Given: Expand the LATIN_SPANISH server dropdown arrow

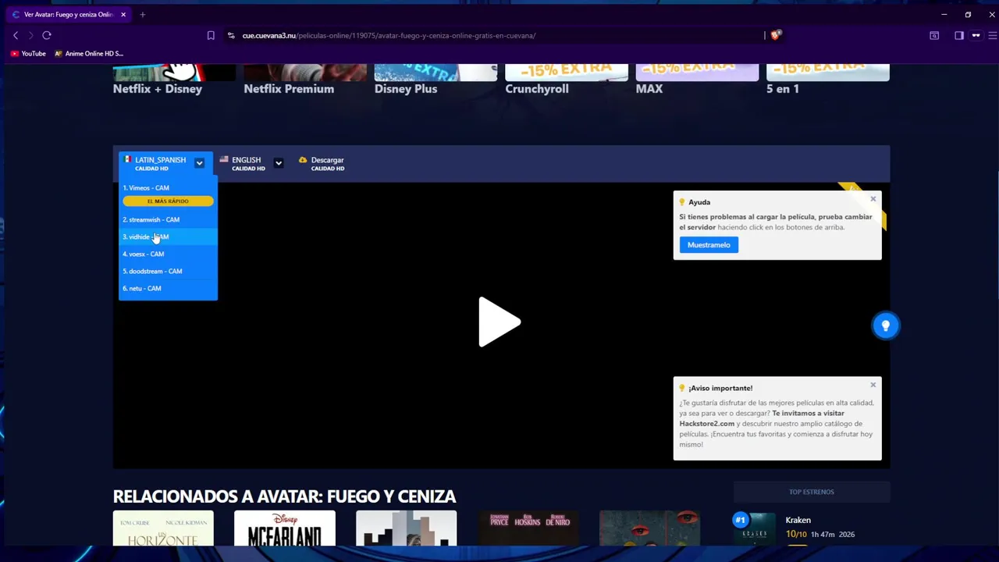Looking at the screenshot, I should 200,163.
